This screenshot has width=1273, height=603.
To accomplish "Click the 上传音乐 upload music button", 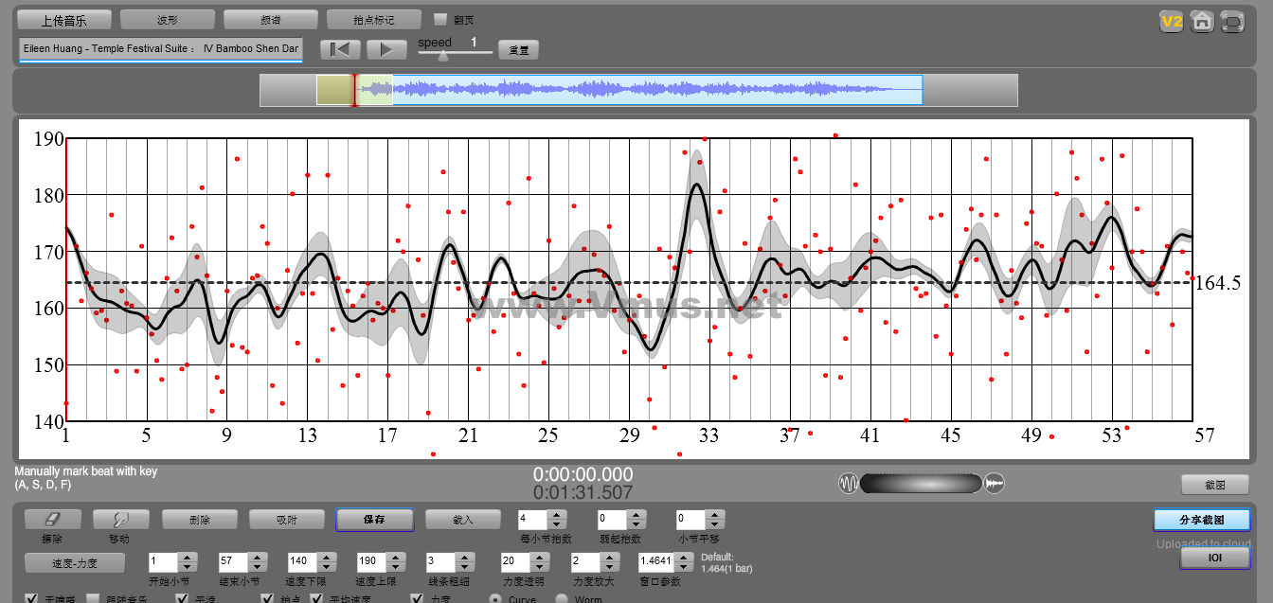I will (64, 20).
